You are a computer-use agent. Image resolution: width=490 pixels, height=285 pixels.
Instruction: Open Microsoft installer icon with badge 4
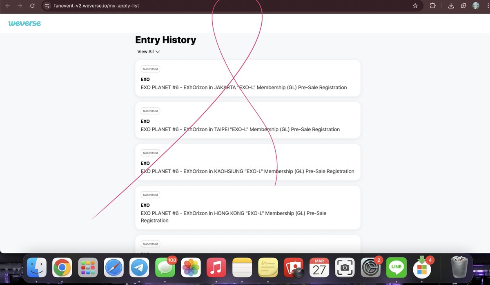click(x=422, y=267)
